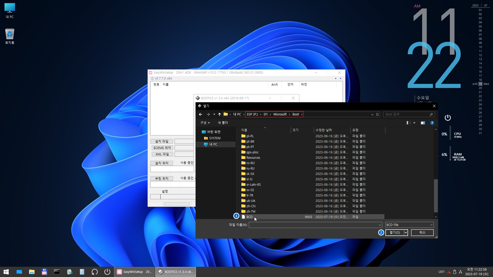Open the Windows Start menu
The width and height of the screenshot is (493, 277).
click(6, 272)
